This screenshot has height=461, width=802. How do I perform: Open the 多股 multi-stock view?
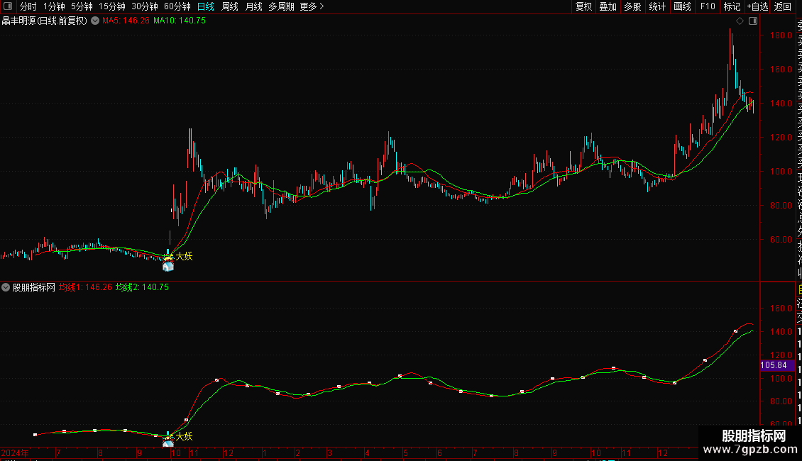coord(632,6)
